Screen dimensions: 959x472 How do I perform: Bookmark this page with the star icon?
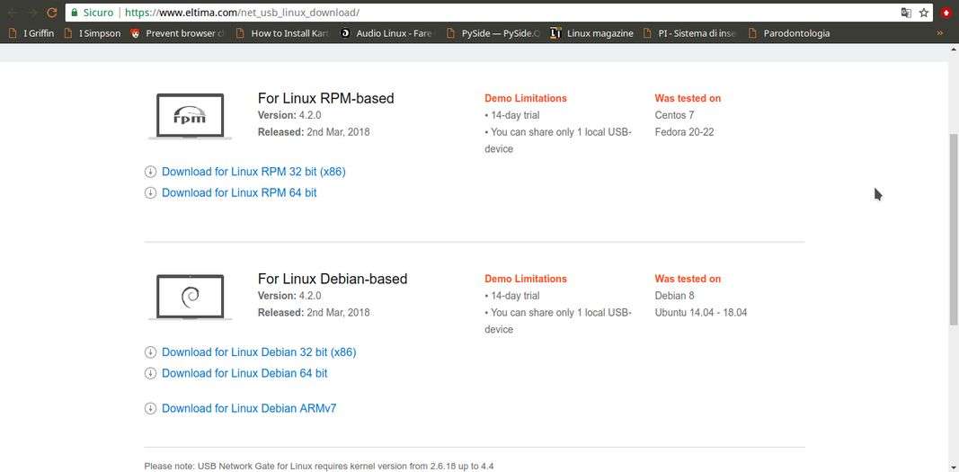(924, 13)
